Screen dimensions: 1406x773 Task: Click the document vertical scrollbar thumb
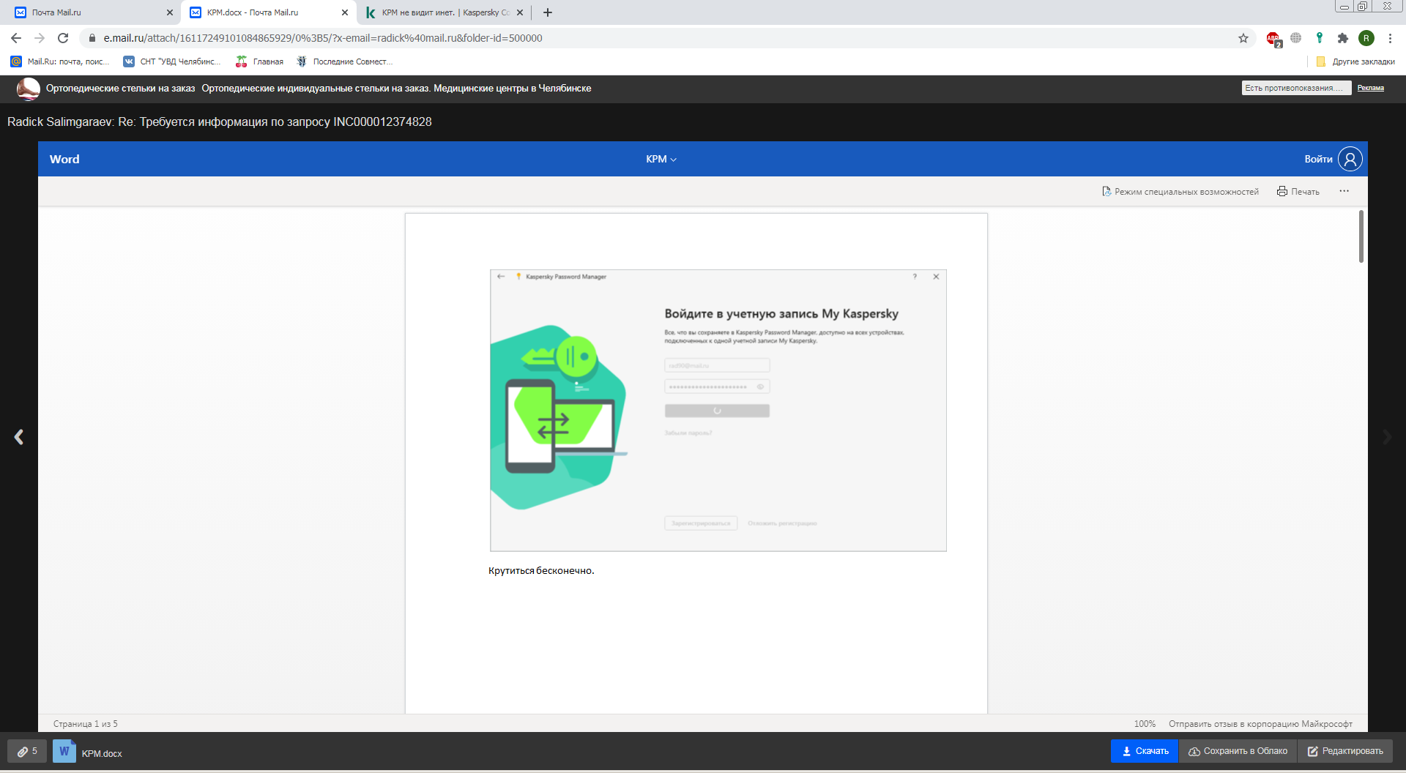(x=1361, y=236)
